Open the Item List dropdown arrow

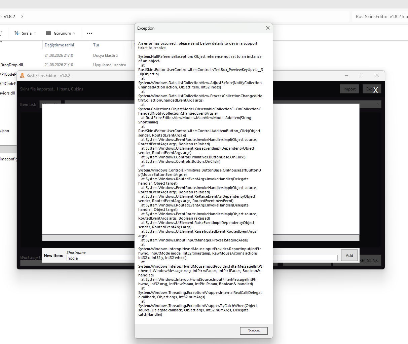click(378, 104)
